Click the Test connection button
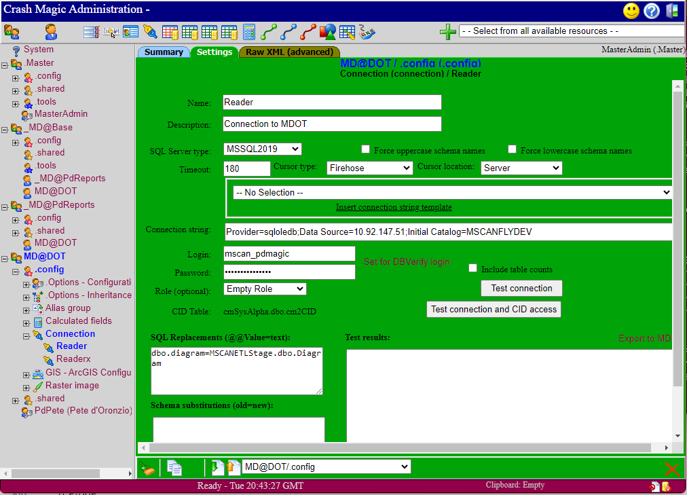687x495 pixels. (x=521, y=288)
